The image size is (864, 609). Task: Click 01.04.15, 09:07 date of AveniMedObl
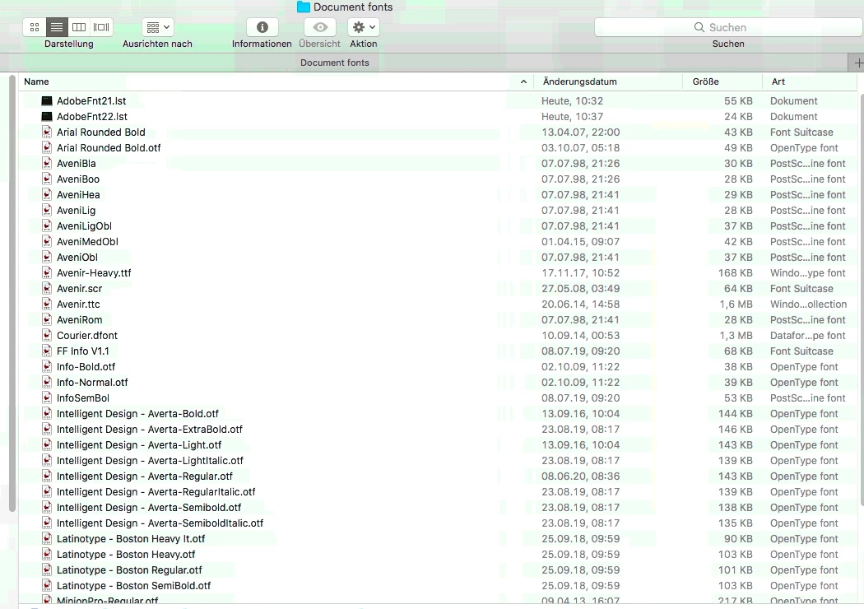[x=580, y=241]
